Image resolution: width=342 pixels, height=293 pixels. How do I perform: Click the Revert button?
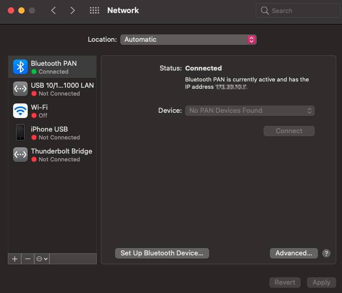click(x=285, y=283)
